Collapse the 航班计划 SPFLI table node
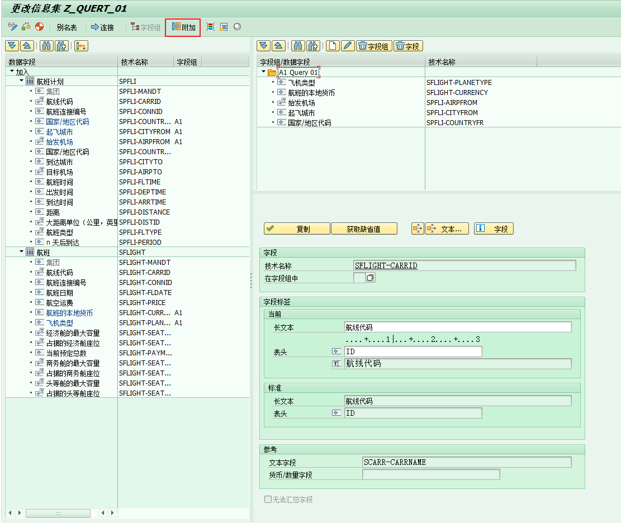Image resolution: width=621 pixels, height=523 pixels. (x=21, y=81)
